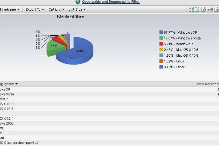Click the 3% pie callout label
This screenshot has height=146, width=219.
[38, 32]
